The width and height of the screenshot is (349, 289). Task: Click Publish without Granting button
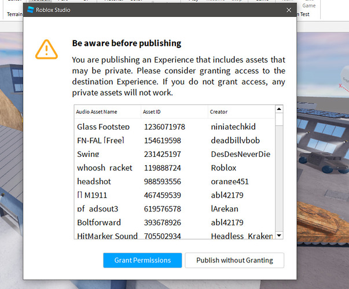234,260
